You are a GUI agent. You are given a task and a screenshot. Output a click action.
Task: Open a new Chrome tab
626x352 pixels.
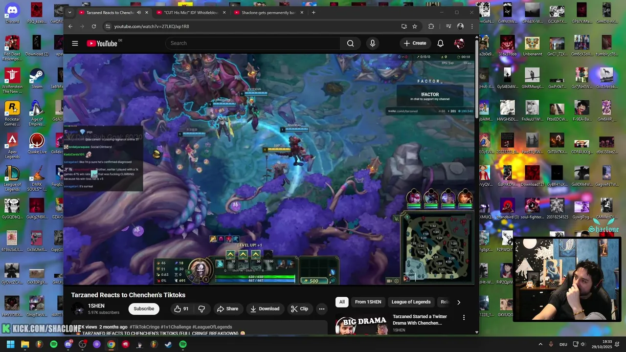[313, 13]
